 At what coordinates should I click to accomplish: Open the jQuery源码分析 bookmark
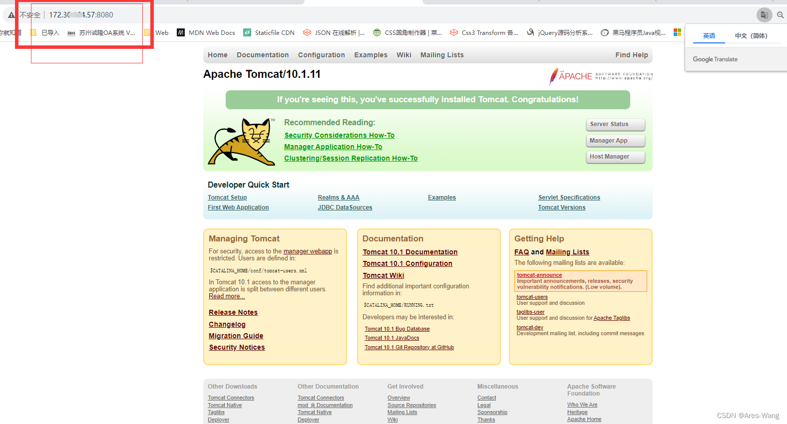tap(560, 32)
